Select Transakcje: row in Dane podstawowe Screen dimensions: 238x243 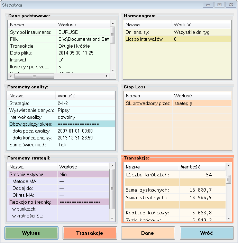(59, 46)
